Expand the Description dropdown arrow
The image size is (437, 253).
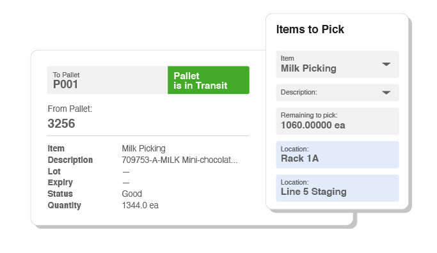coord(386,93)
